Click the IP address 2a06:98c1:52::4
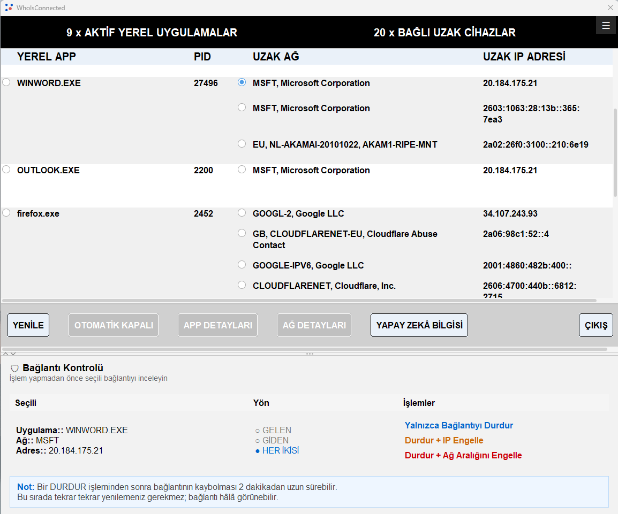The height and width of the screenshot is (514, 618). coord(516,234)
